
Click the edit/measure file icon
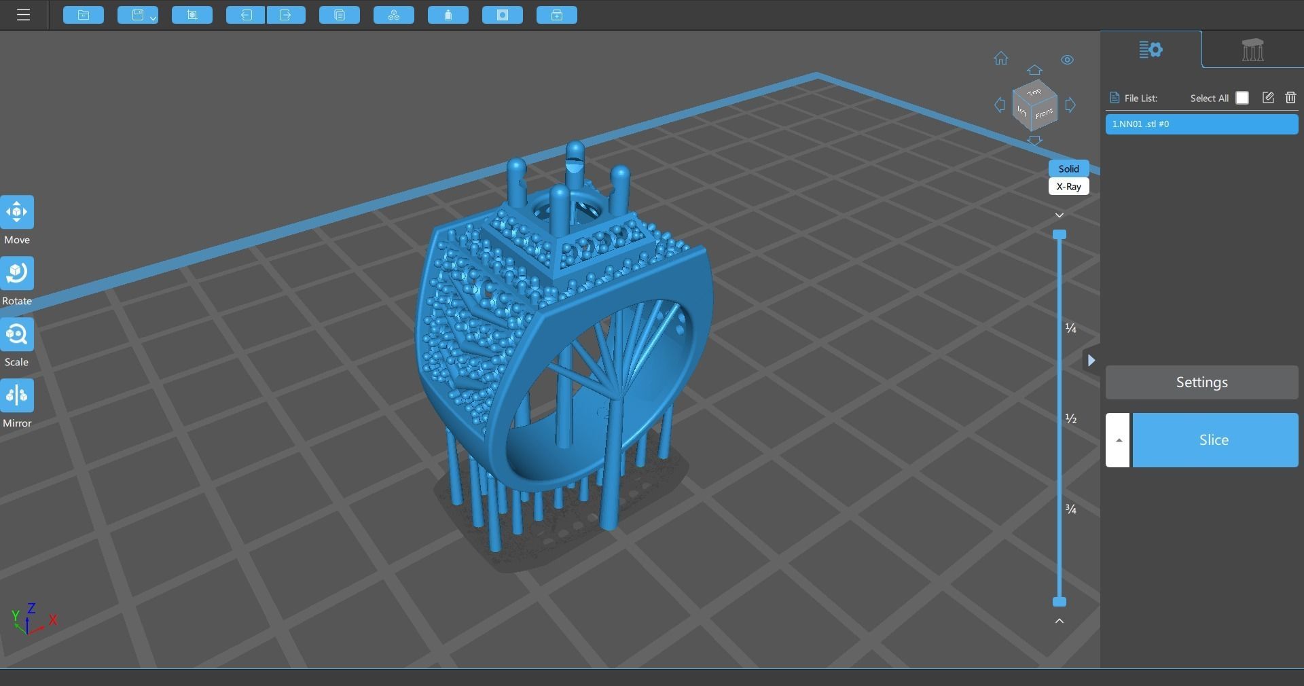coord(1268,98)
